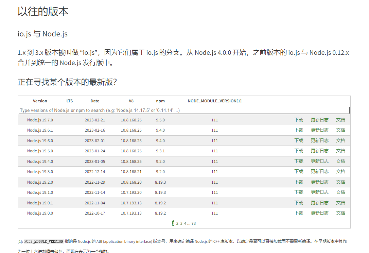The width and height of the screenshot is (369, 253).
Task: Open docs for Node.js 19.6.0
Action: coord(340,140)
